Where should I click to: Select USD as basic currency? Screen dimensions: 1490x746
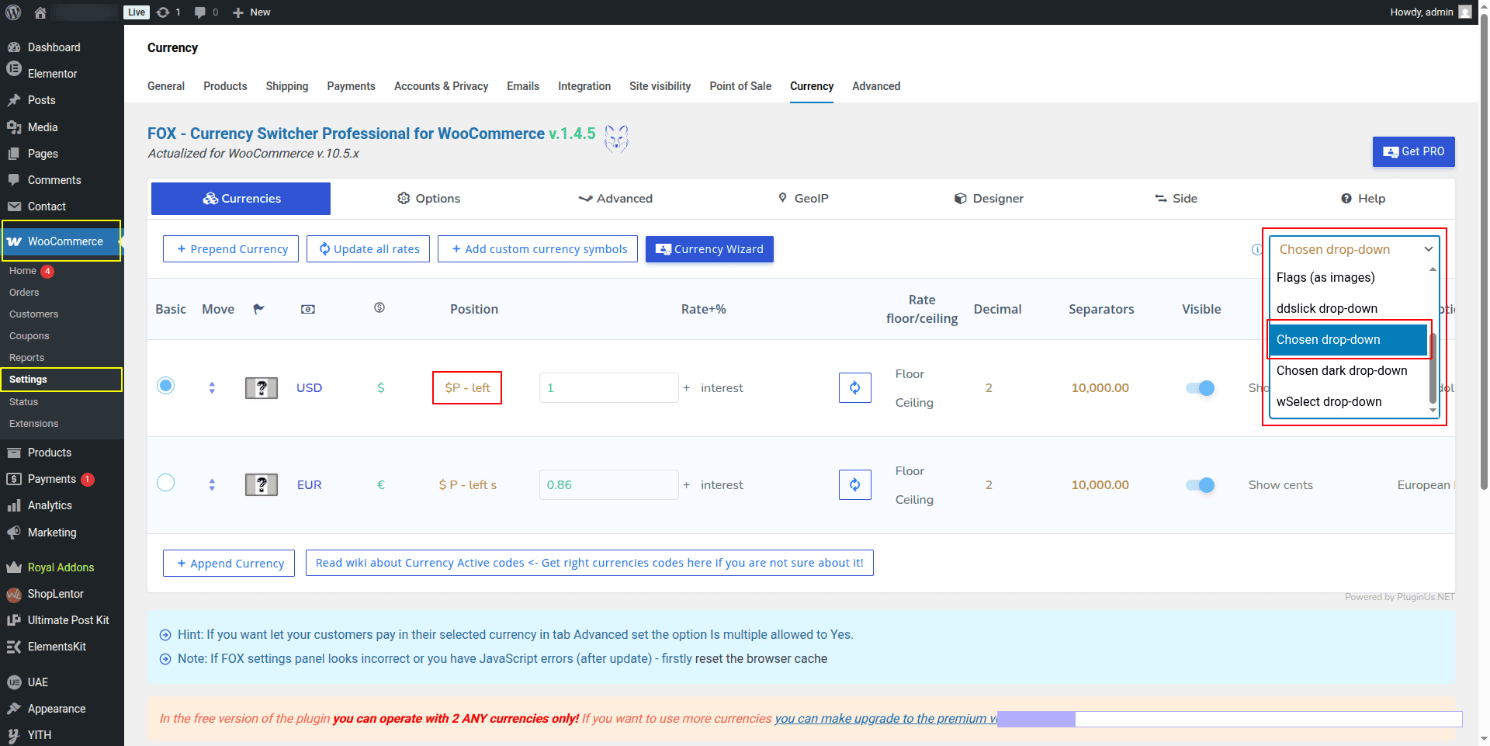(166, 386)
